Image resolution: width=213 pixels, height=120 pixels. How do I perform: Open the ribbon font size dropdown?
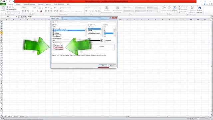[38, 8]
